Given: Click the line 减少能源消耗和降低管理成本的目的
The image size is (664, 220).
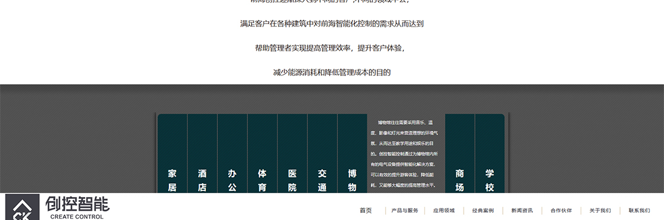Looking at the screenshot, I should [332, 72].
